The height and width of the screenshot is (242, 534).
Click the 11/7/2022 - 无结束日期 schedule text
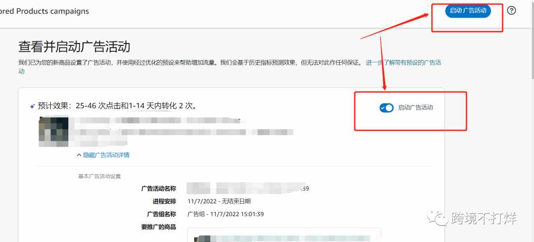coord(219,201)
